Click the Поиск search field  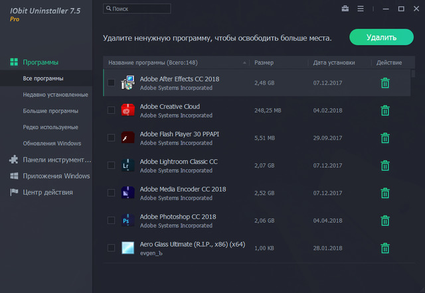pyautogui.click(x=137, y=9)
